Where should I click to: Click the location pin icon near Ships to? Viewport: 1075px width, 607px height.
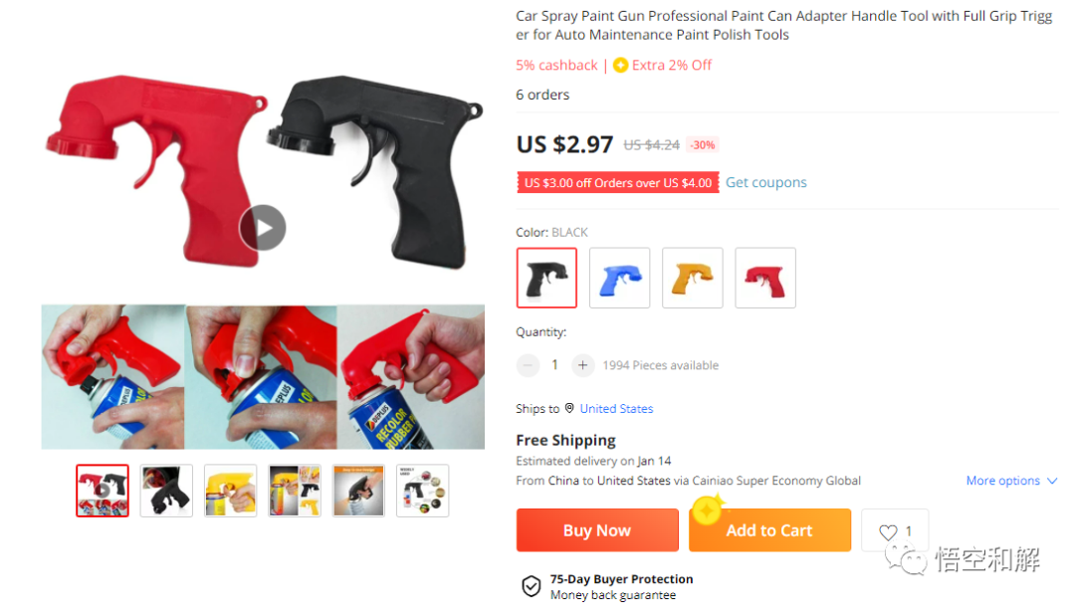point(569,408)
